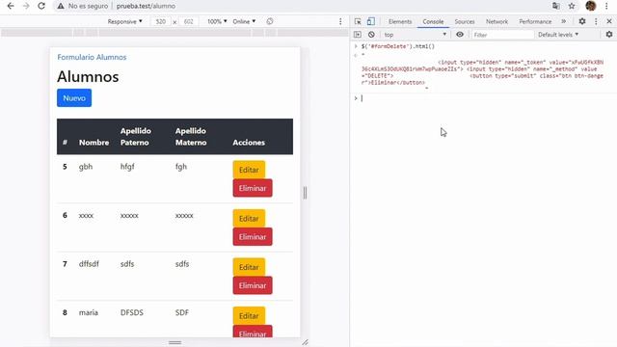617x347 pixels.
Task: Go back using the browser back arrow
Action: pyautogui.click(x=11, y=6)
